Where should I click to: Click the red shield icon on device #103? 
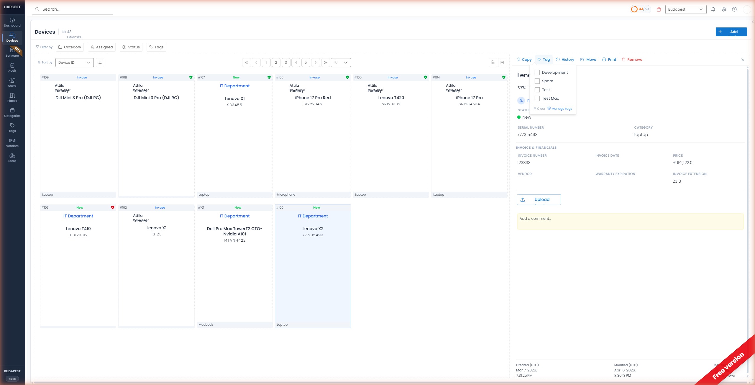[x=113, y=207]
